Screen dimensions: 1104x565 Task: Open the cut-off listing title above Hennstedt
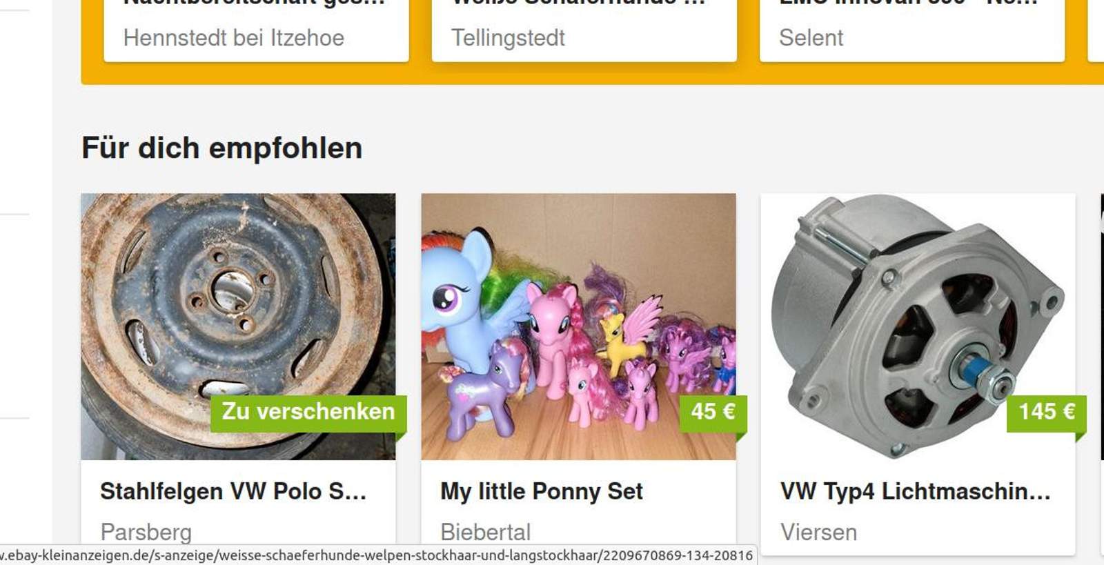point(254,3)
